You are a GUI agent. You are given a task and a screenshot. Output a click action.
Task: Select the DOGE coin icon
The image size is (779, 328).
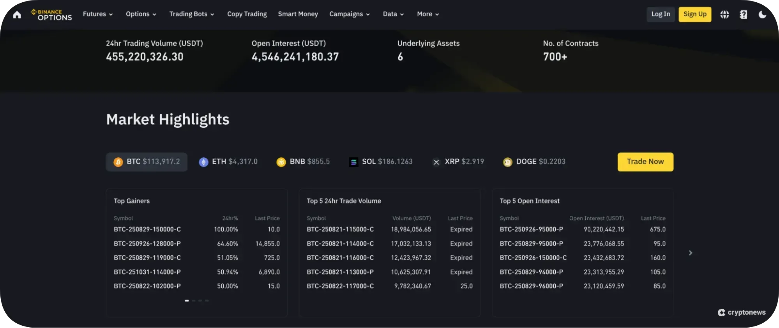[507, 162]
